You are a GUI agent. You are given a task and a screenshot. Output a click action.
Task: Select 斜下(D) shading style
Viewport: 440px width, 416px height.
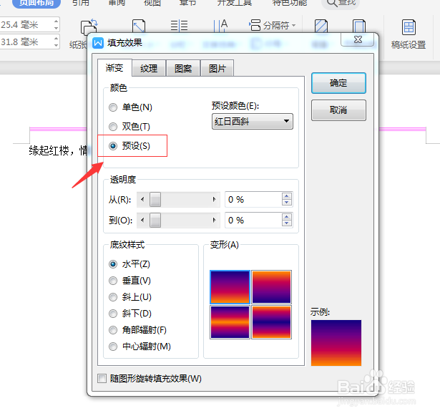[113, 314]
